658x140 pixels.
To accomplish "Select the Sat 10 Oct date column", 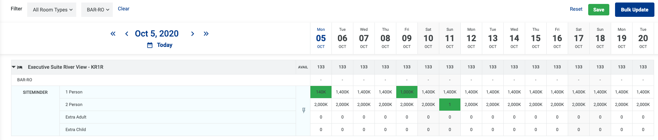I will [x=428, y=38].
